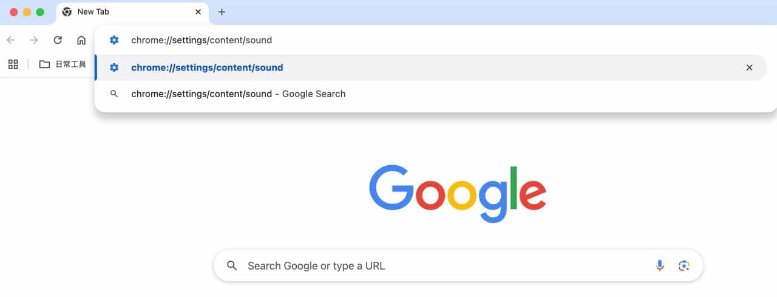Open the 日常工具 bookmarks folder
Screen dimensions: 777x297
63,64
